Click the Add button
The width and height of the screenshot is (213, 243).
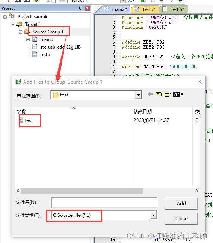[x=181, y=203]
